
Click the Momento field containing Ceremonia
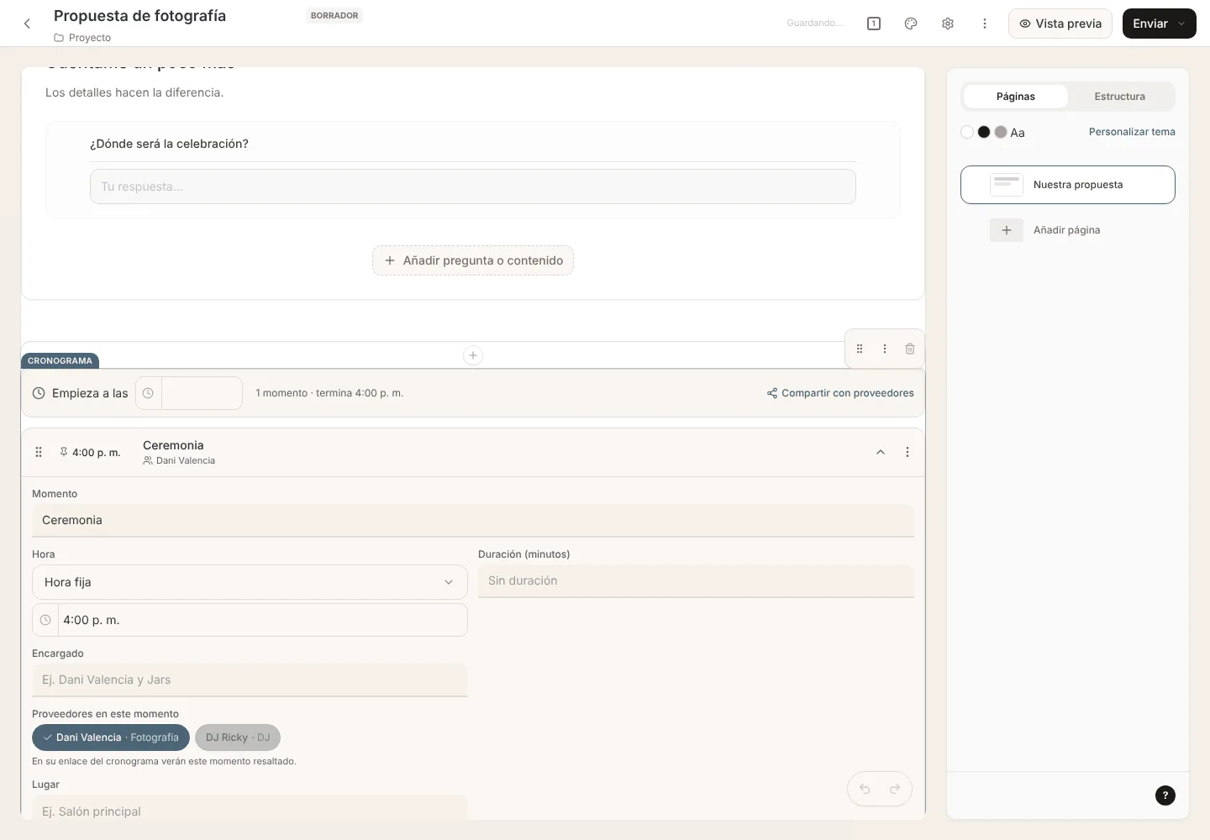coord(473,521)
